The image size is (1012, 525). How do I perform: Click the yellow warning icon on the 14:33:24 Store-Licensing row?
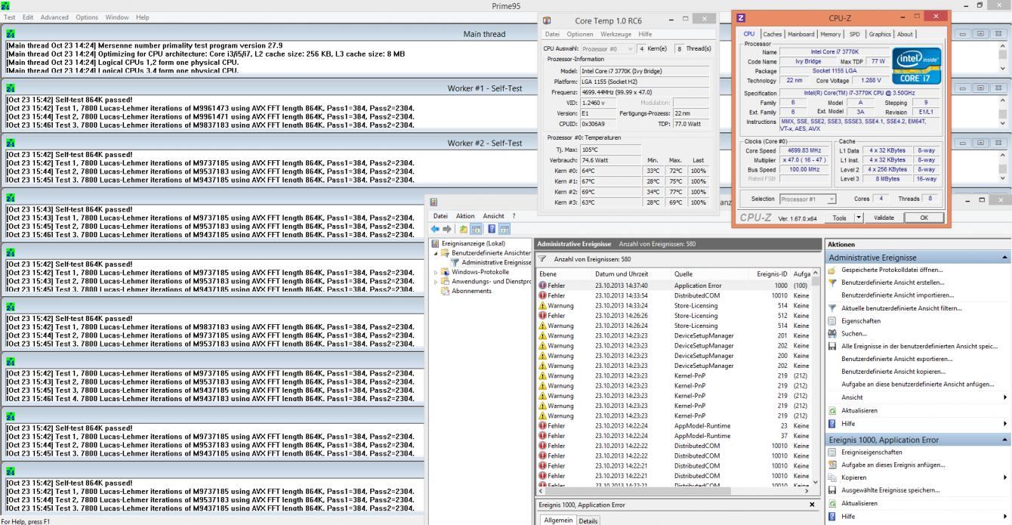click(x=542, y=305)
